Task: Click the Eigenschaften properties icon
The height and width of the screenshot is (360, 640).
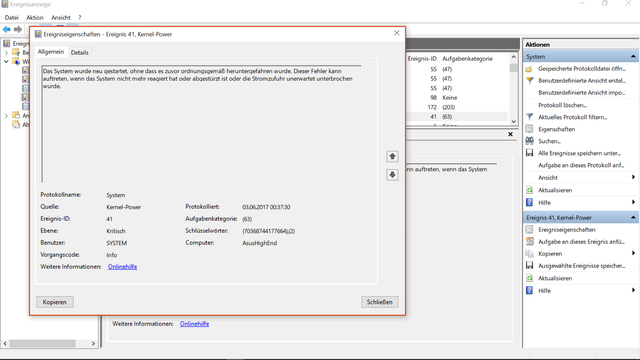Action: pyautogui.click(x=529, y=129)
